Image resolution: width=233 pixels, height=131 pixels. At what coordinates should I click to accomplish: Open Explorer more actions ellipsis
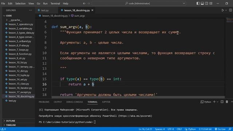31,10
